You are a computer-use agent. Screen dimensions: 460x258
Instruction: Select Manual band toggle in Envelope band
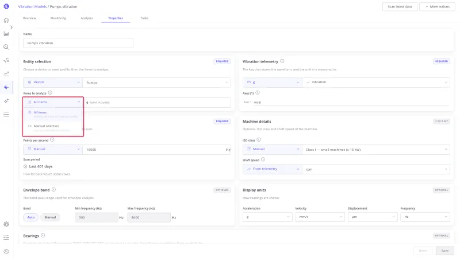(x=50, y=217)
